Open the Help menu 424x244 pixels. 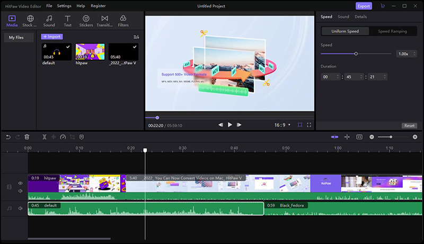pos(81,6)
